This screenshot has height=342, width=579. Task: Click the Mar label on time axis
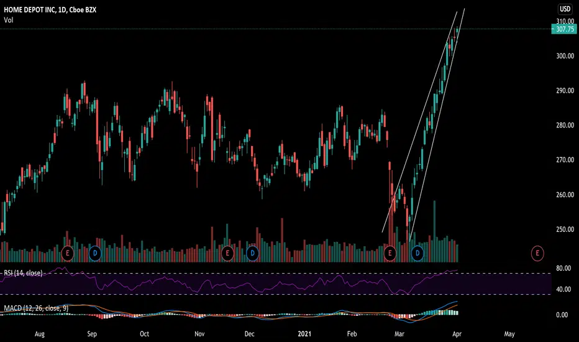coord(399,334)
